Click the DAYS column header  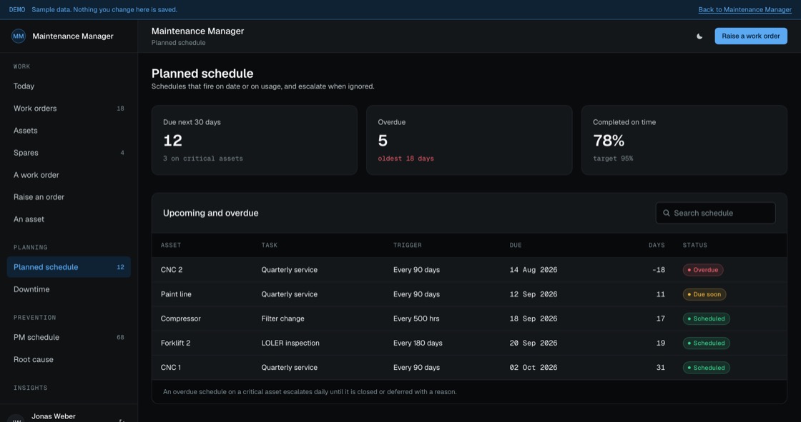click(x=657, y=246)
